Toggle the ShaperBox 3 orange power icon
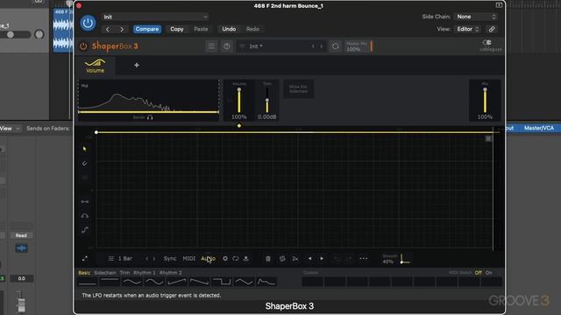 pyautogui.click(x=83, y=46)
